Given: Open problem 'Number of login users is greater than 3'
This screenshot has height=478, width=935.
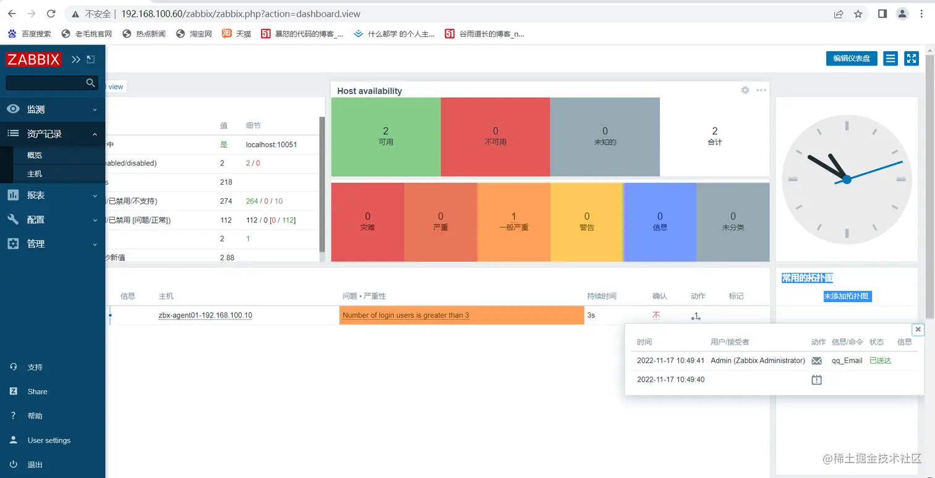Looking at the screenshot, I should point(406,315).
